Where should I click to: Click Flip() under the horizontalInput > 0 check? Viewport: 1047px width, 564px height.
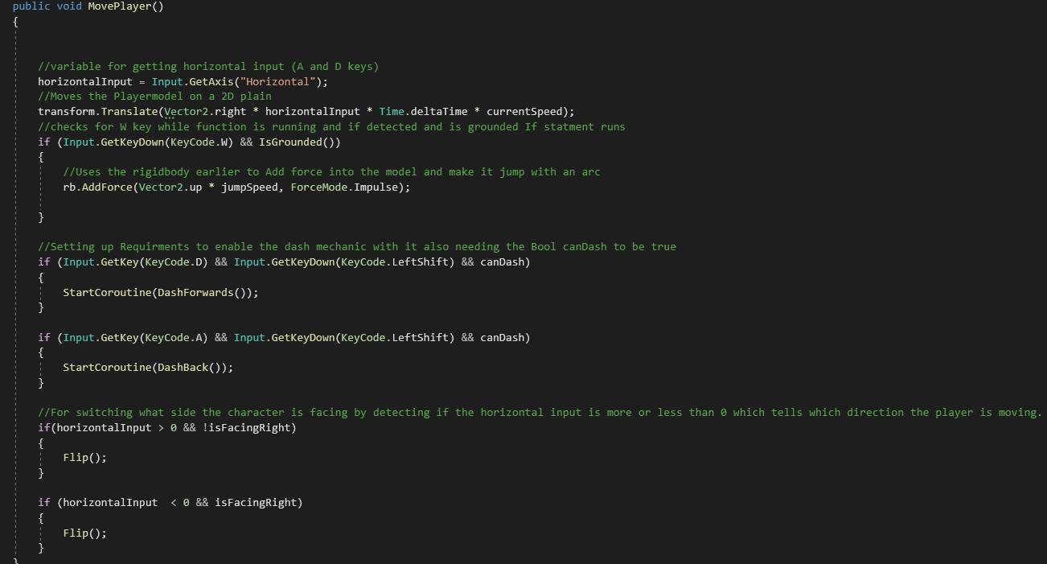[x=84, y=458]
